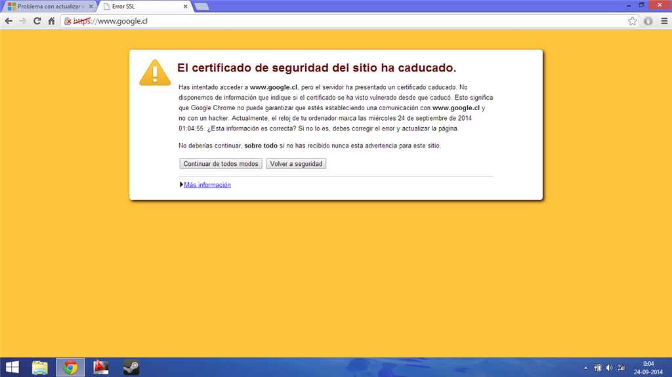Reload the current page
This screenshot has width=672, height=377.
coord(37,21)
